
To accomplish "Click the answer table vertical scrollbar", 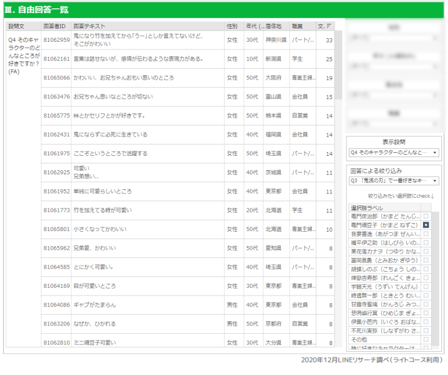I will click(338, 179).
